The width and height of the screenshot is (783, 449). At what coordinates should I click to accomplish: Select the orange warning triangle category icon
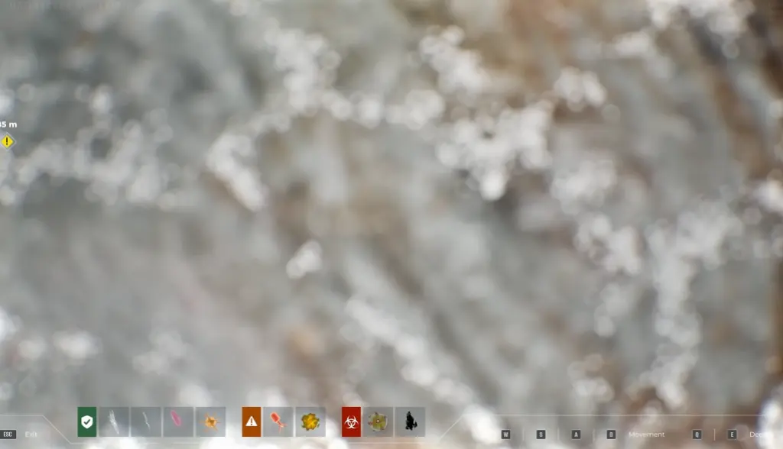[251, 422]
